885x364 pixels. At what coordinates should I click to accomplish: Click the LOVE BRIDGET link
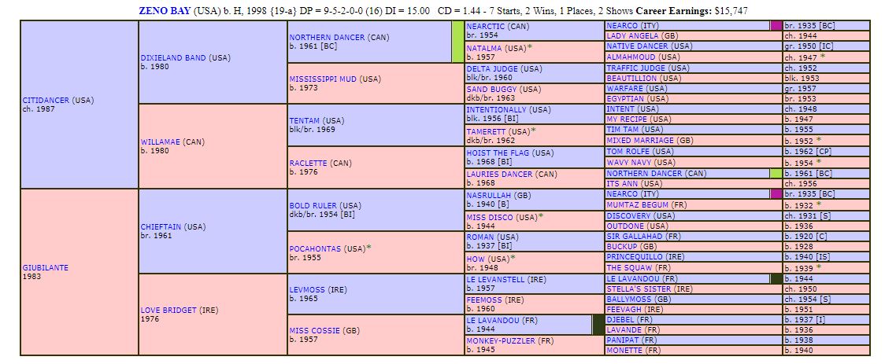pyautogui.click(x=168, y=310)
